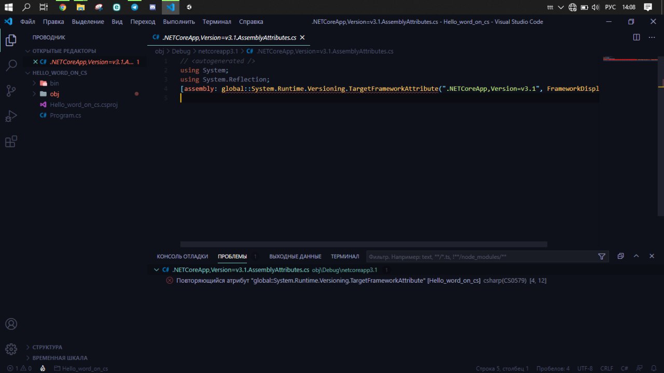This screenshot has width=664, height=373.
Task: Click the filter icon in Problems panel
Action: (x=602, y=256)
